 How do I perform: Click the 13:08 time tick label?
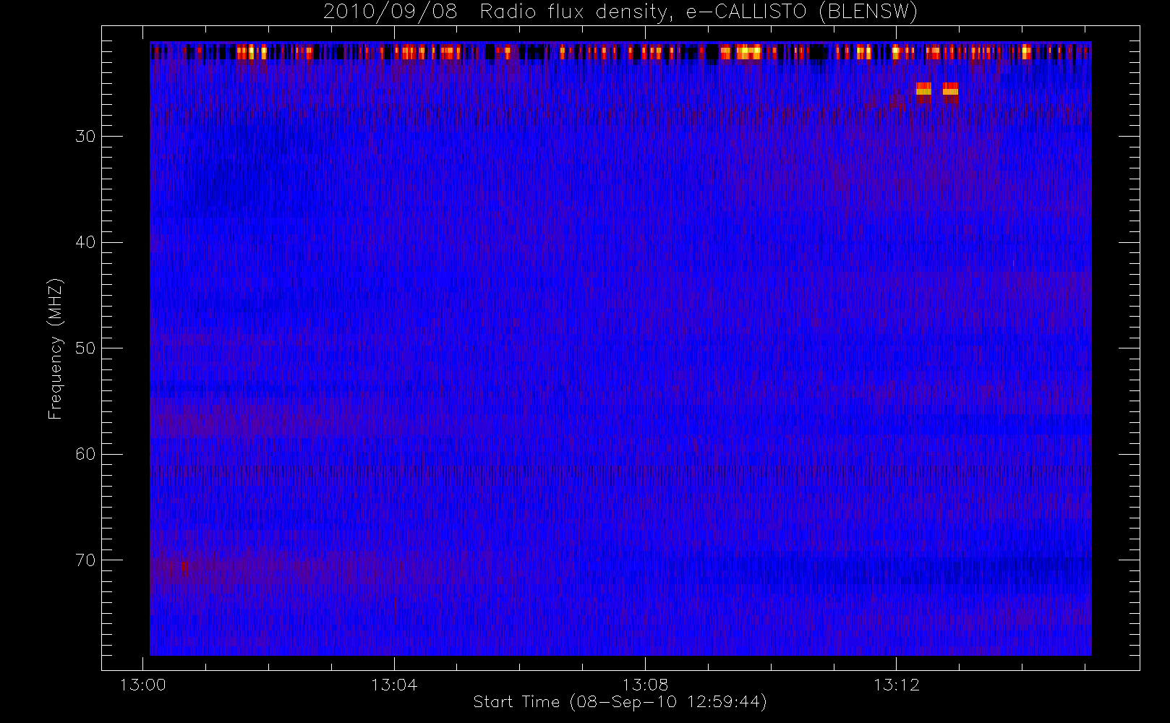645,685
